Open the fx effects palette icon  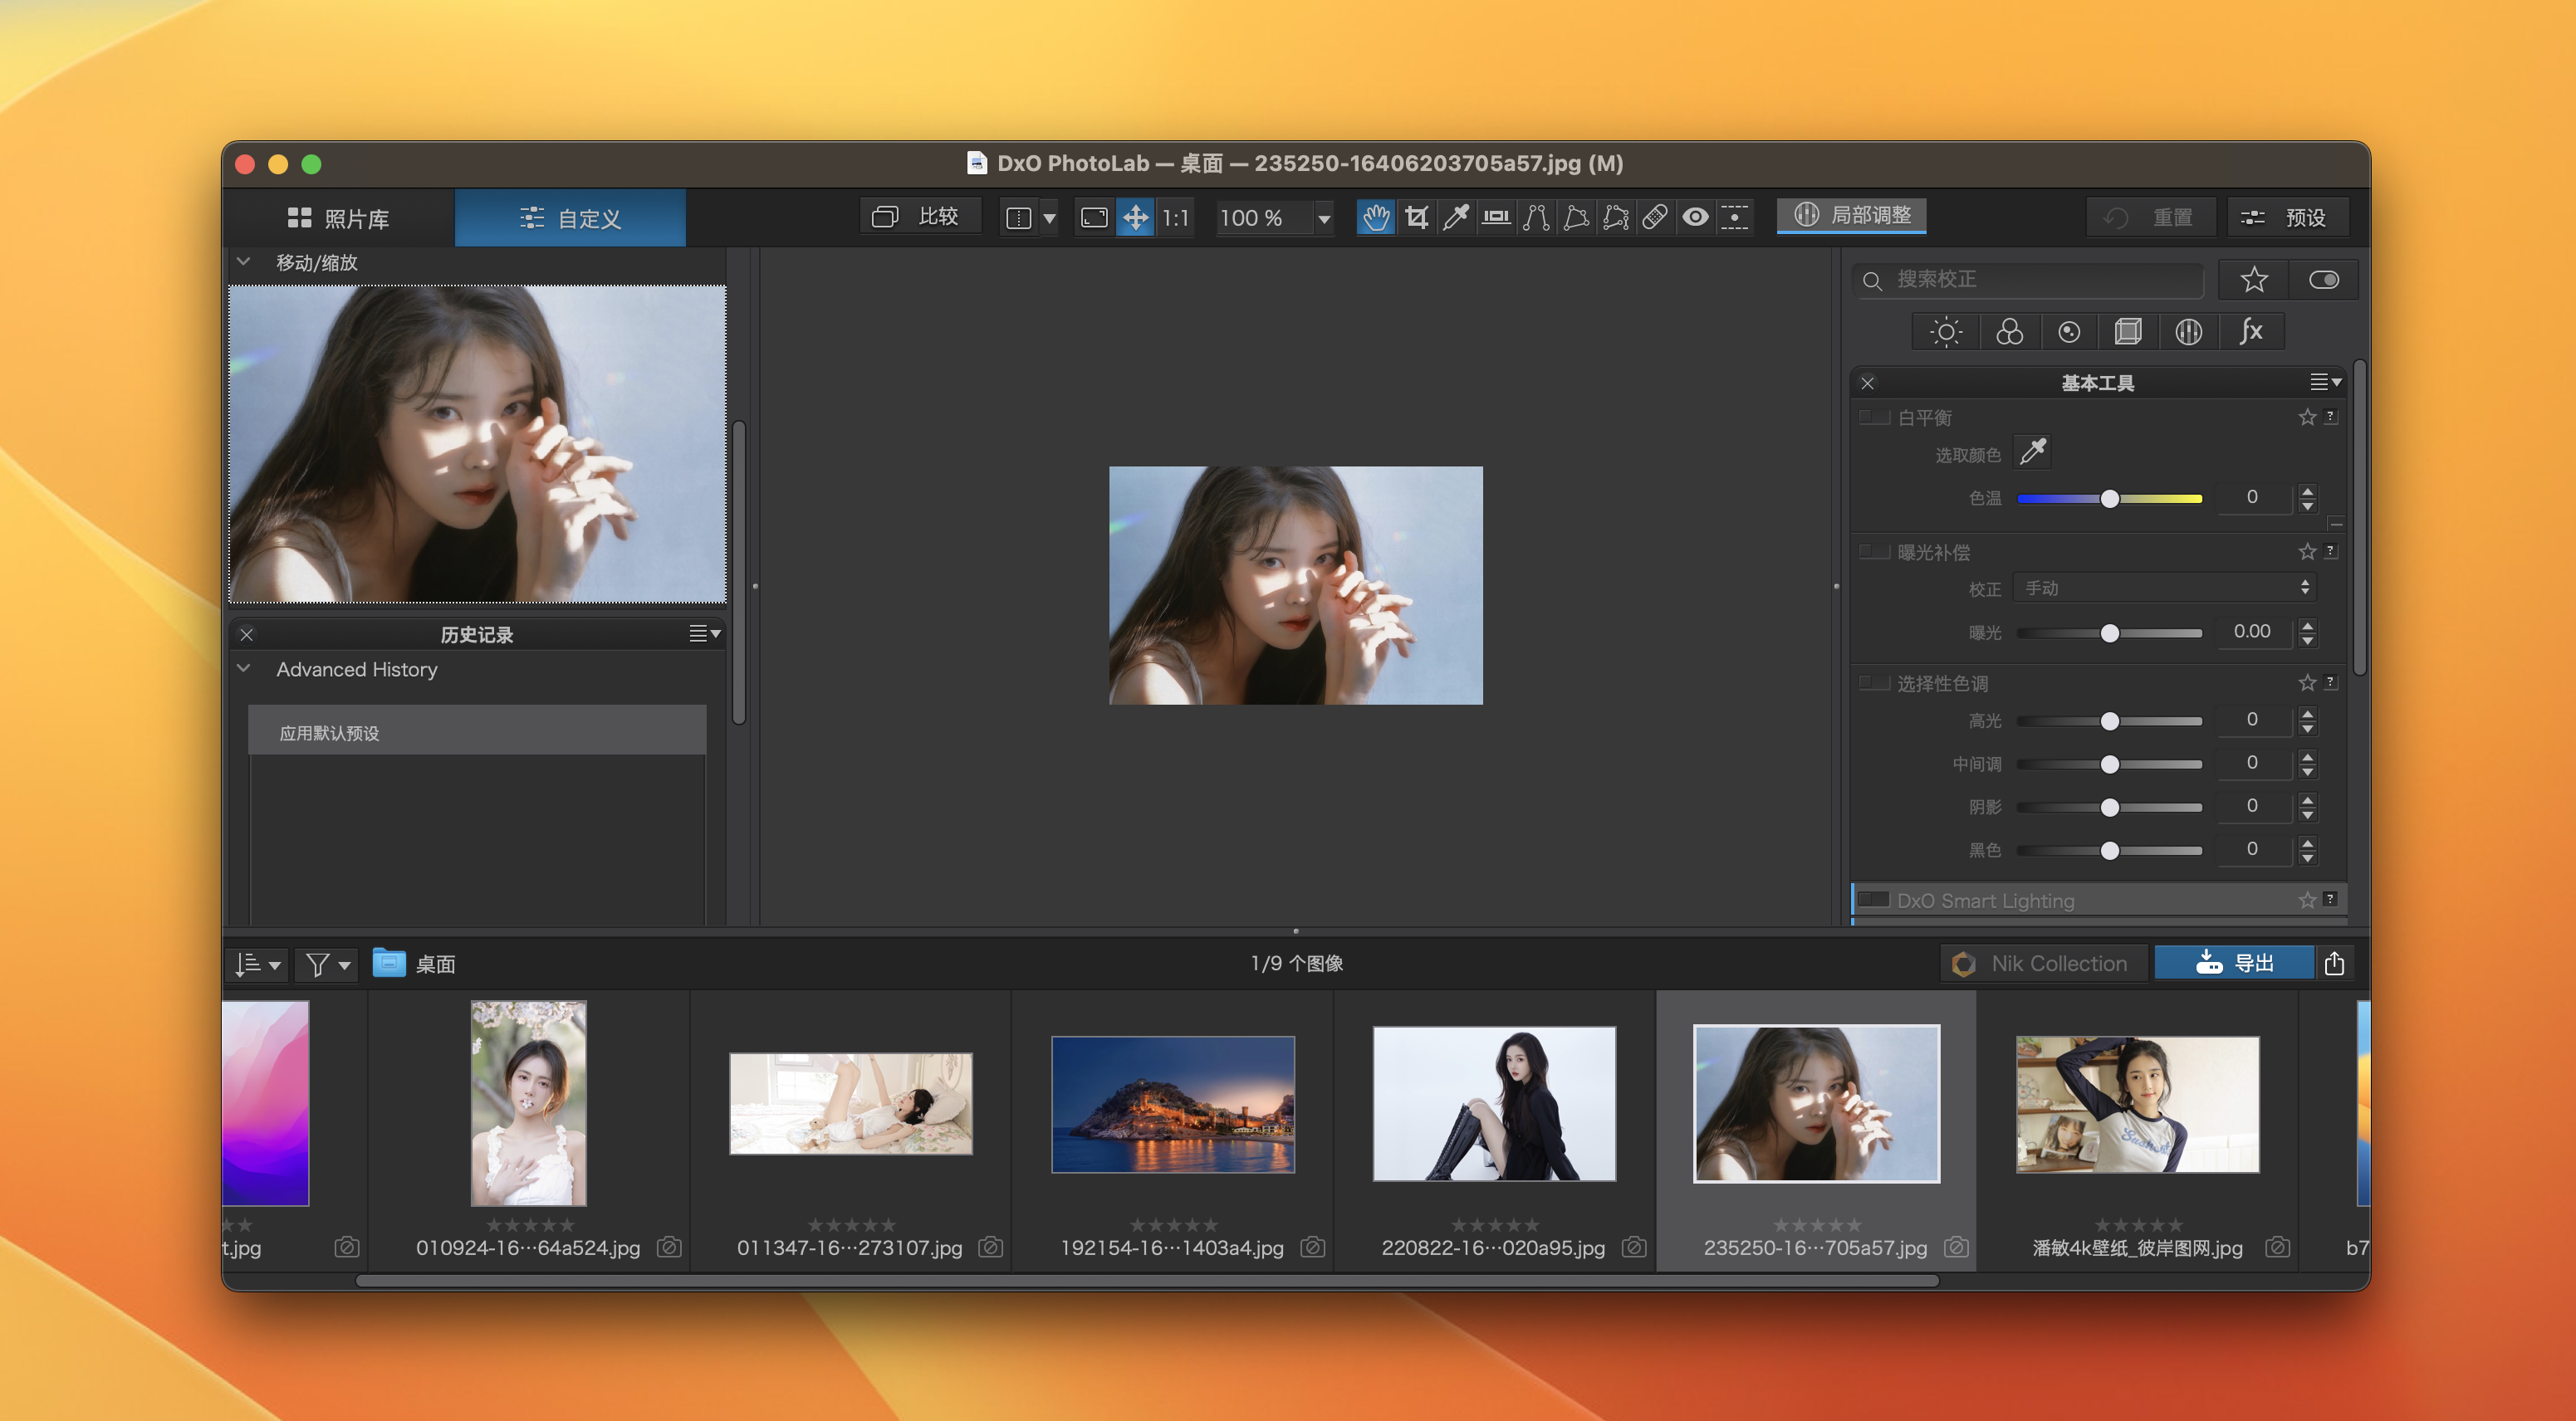click(x=2250, y=332)
